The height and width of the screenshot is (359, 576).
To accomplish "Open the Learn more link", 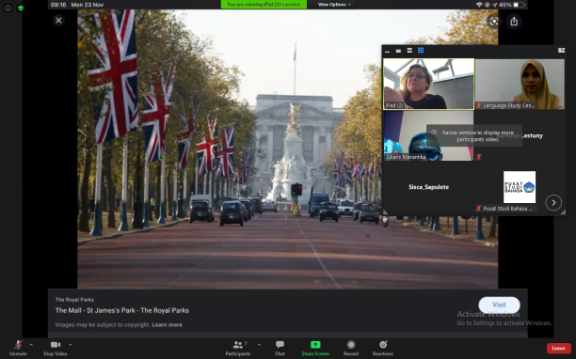I will [168, 324].
